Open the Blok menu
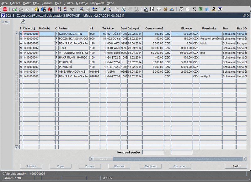Image resolution: width=251 pixels, height=182 pixels. pyautogui.click(x=36, y=3)
